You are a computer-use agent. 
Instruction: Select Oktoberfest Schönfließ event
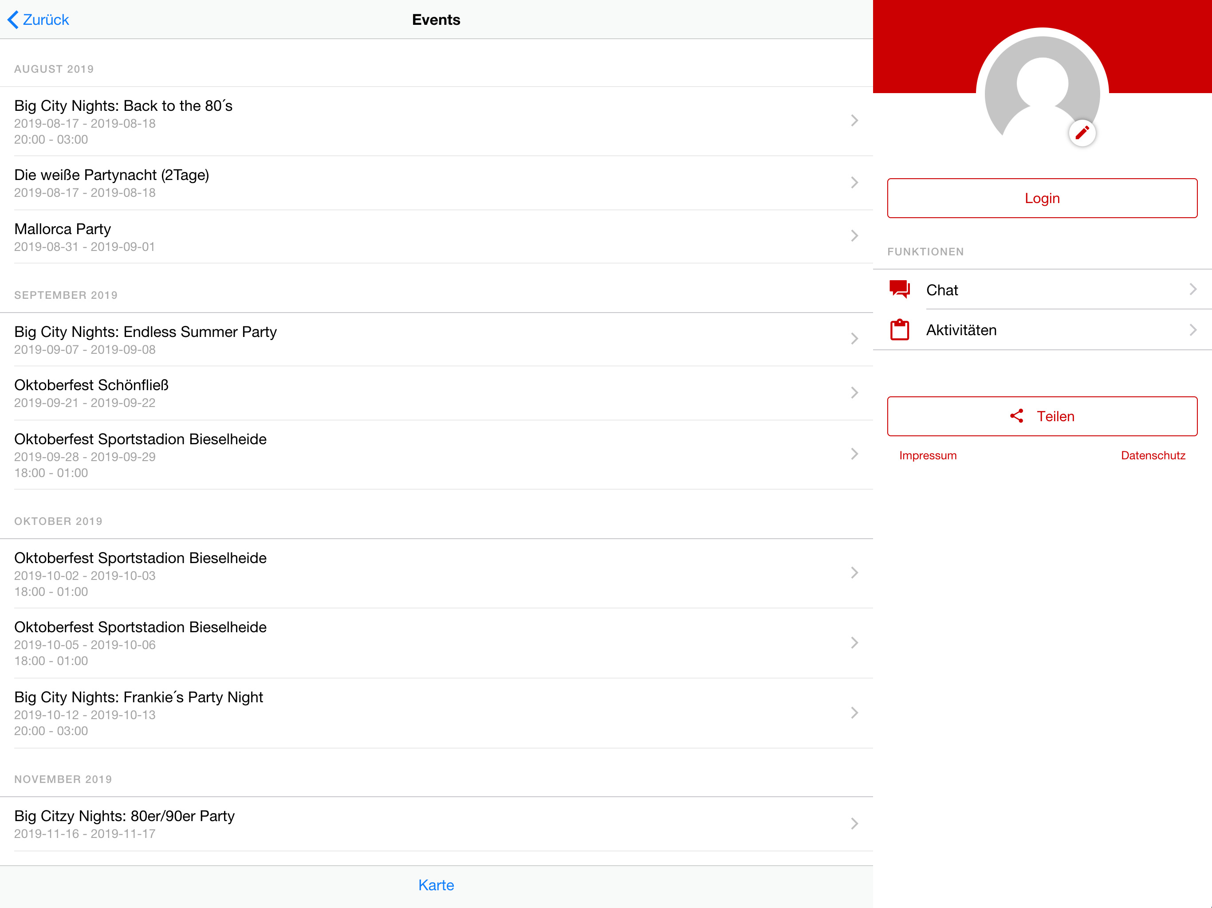(x=436, y=393)
